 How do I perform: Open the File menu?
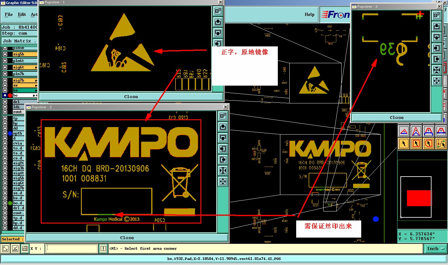(x=9, y=14)
